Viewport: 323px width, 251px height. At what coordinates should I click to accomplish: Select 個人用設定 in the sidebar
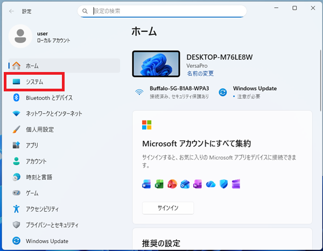point(64,130)
